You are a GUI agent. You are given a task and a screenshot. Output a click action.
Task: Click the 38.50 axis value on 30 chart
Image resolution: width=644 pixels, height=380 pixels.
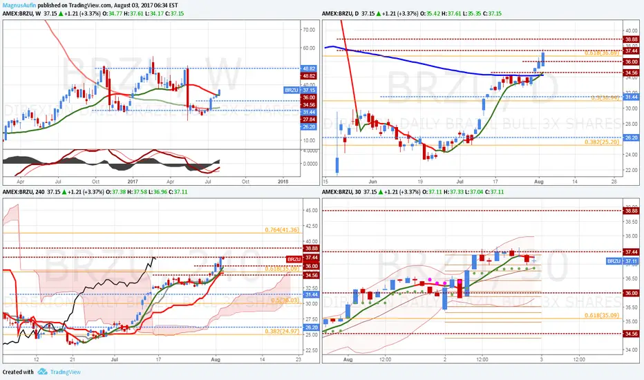point(632,221)
